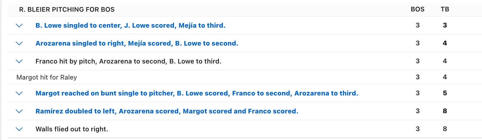Click the BOS column header
This screenshot has width=482, height=140.
(417, 9)
